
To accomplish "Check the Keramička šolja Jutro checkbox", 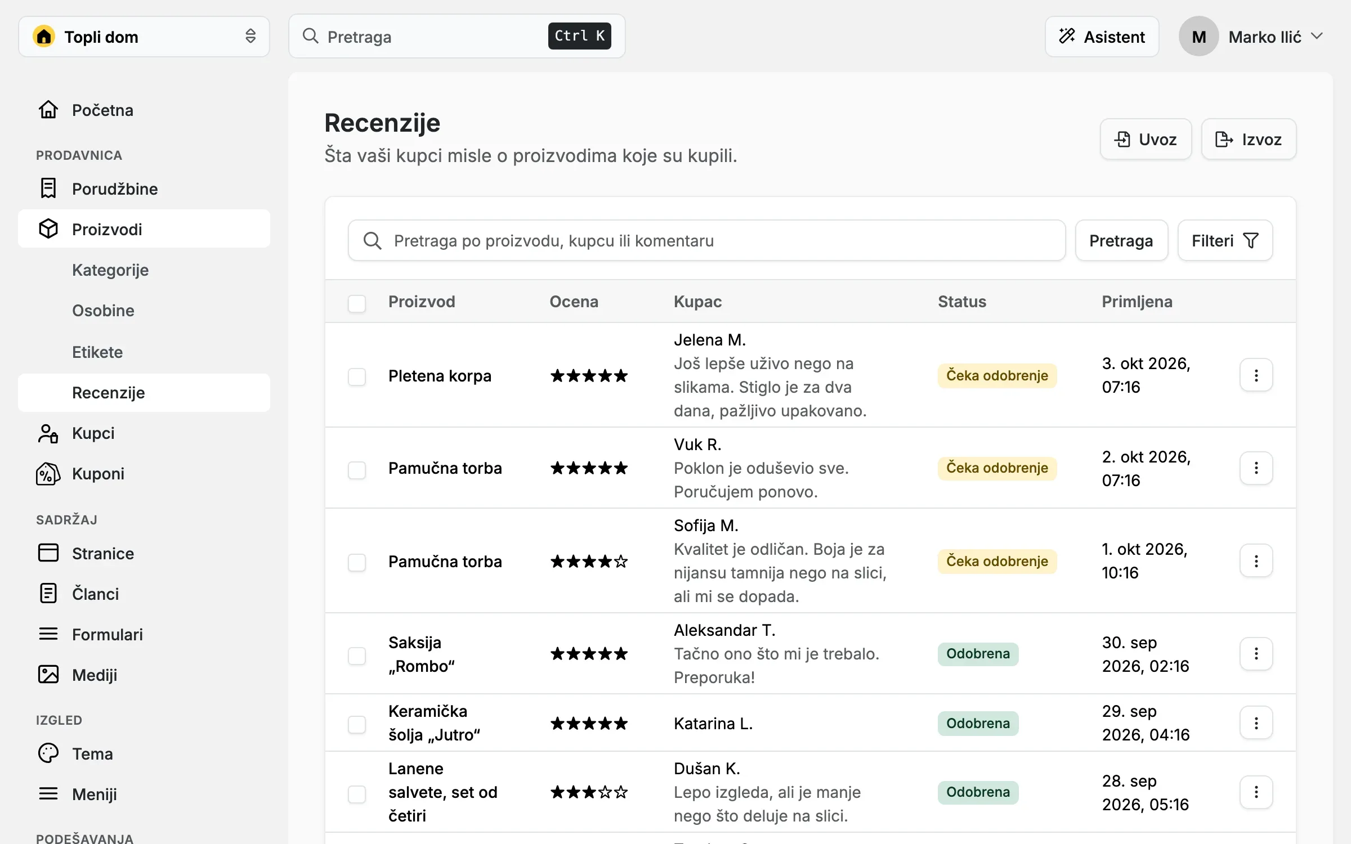I will (x=357, y=724).
